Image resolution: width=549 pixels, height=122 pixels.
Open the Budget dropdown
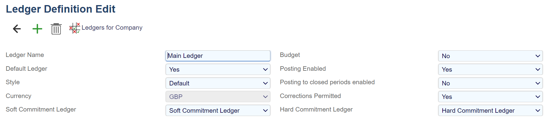pos(490,56)
